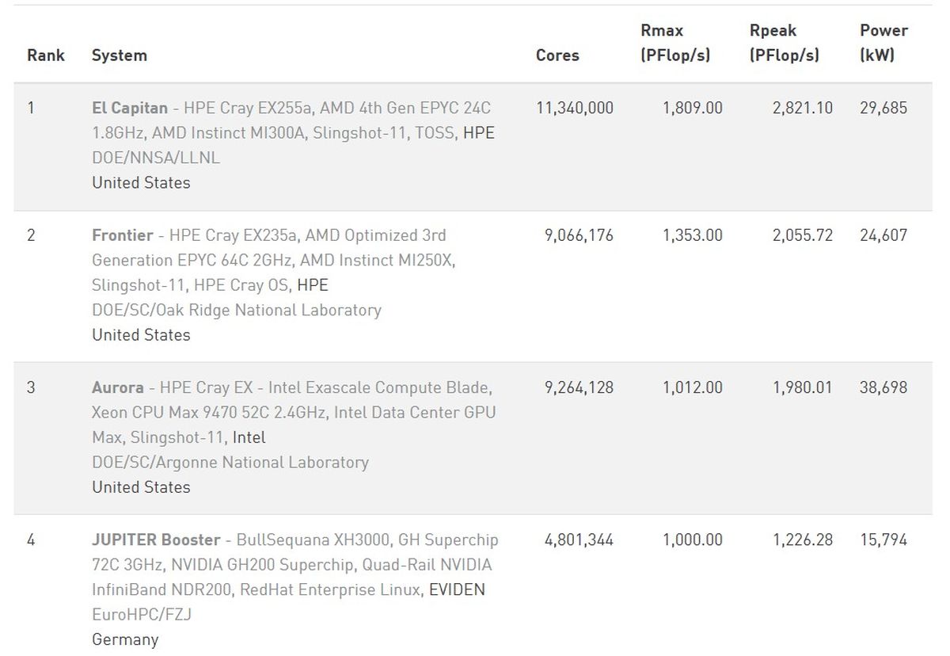Screen dimensions: 950x656
Task: Click the EVIDEN vendor link
Action: pos(457,589)
